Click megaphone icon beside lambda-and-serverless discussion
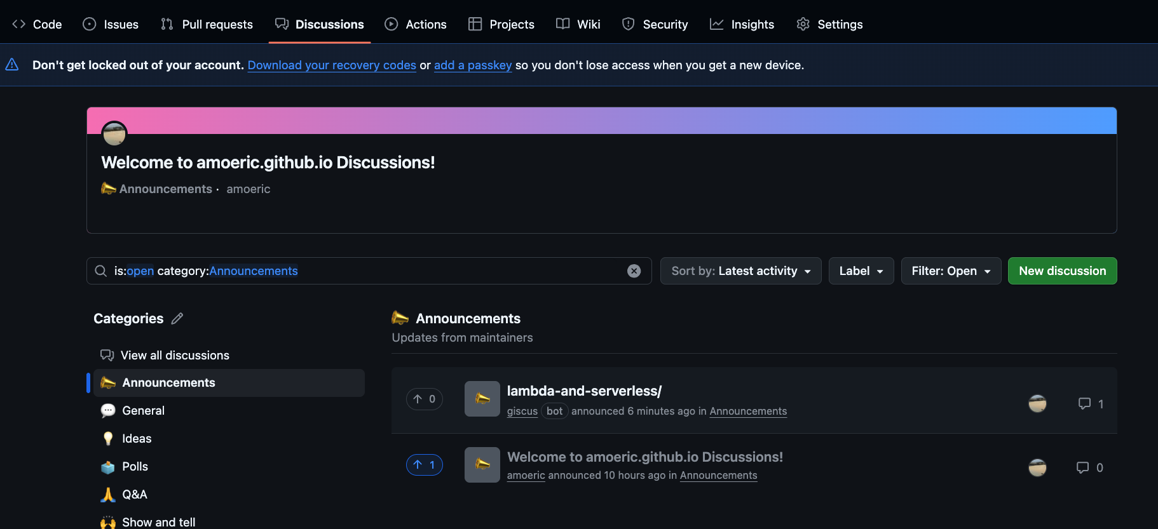The image size is (1158, 529). tap(482, 399)
